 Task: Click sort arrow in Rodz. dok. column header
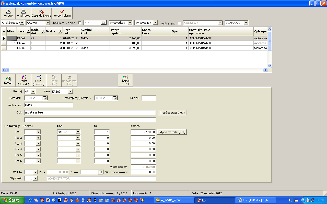(43, 32)
